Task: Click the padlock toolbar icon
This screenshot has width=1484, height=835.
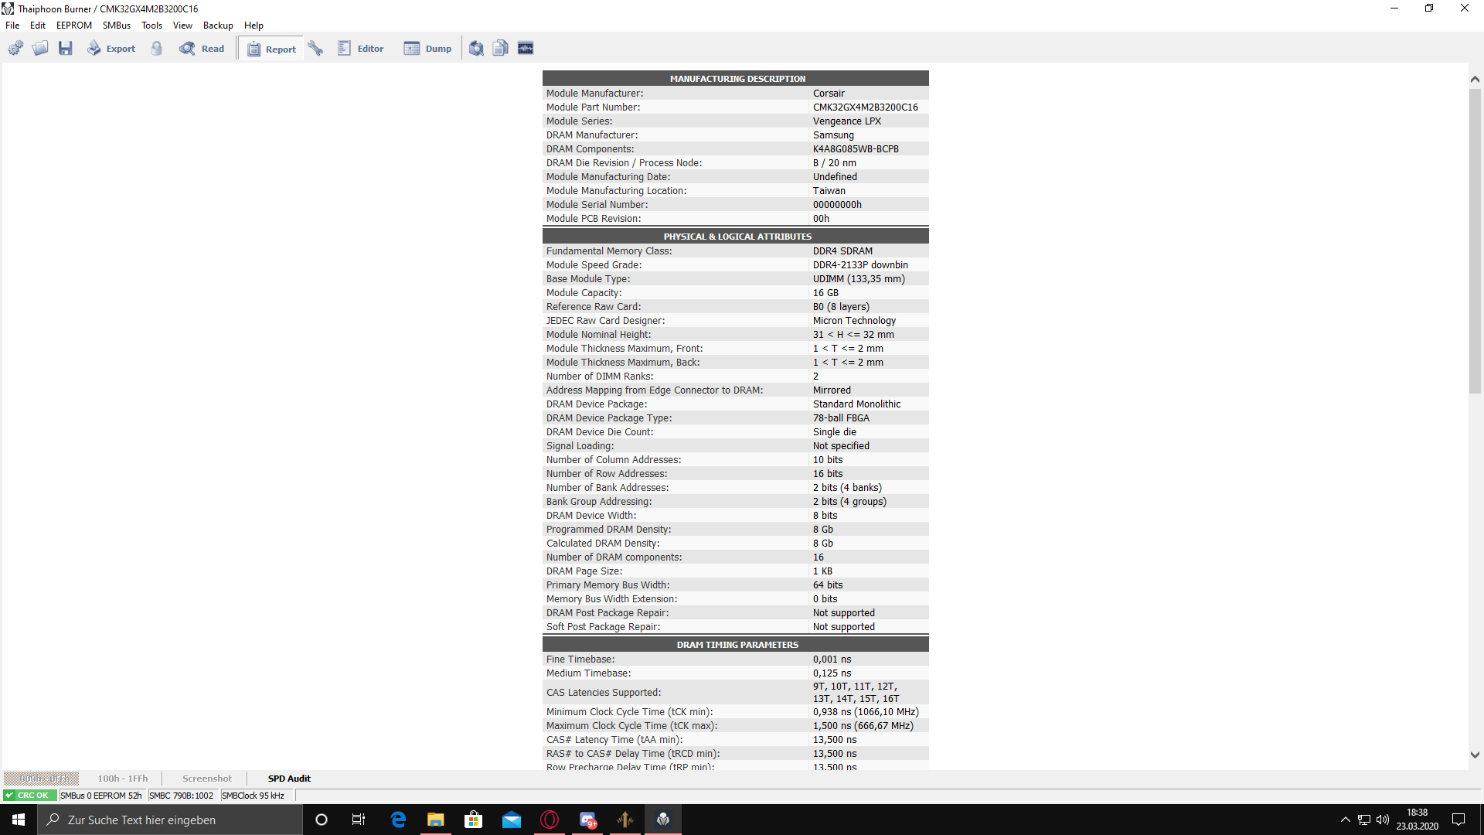Action: pos(157,49)
